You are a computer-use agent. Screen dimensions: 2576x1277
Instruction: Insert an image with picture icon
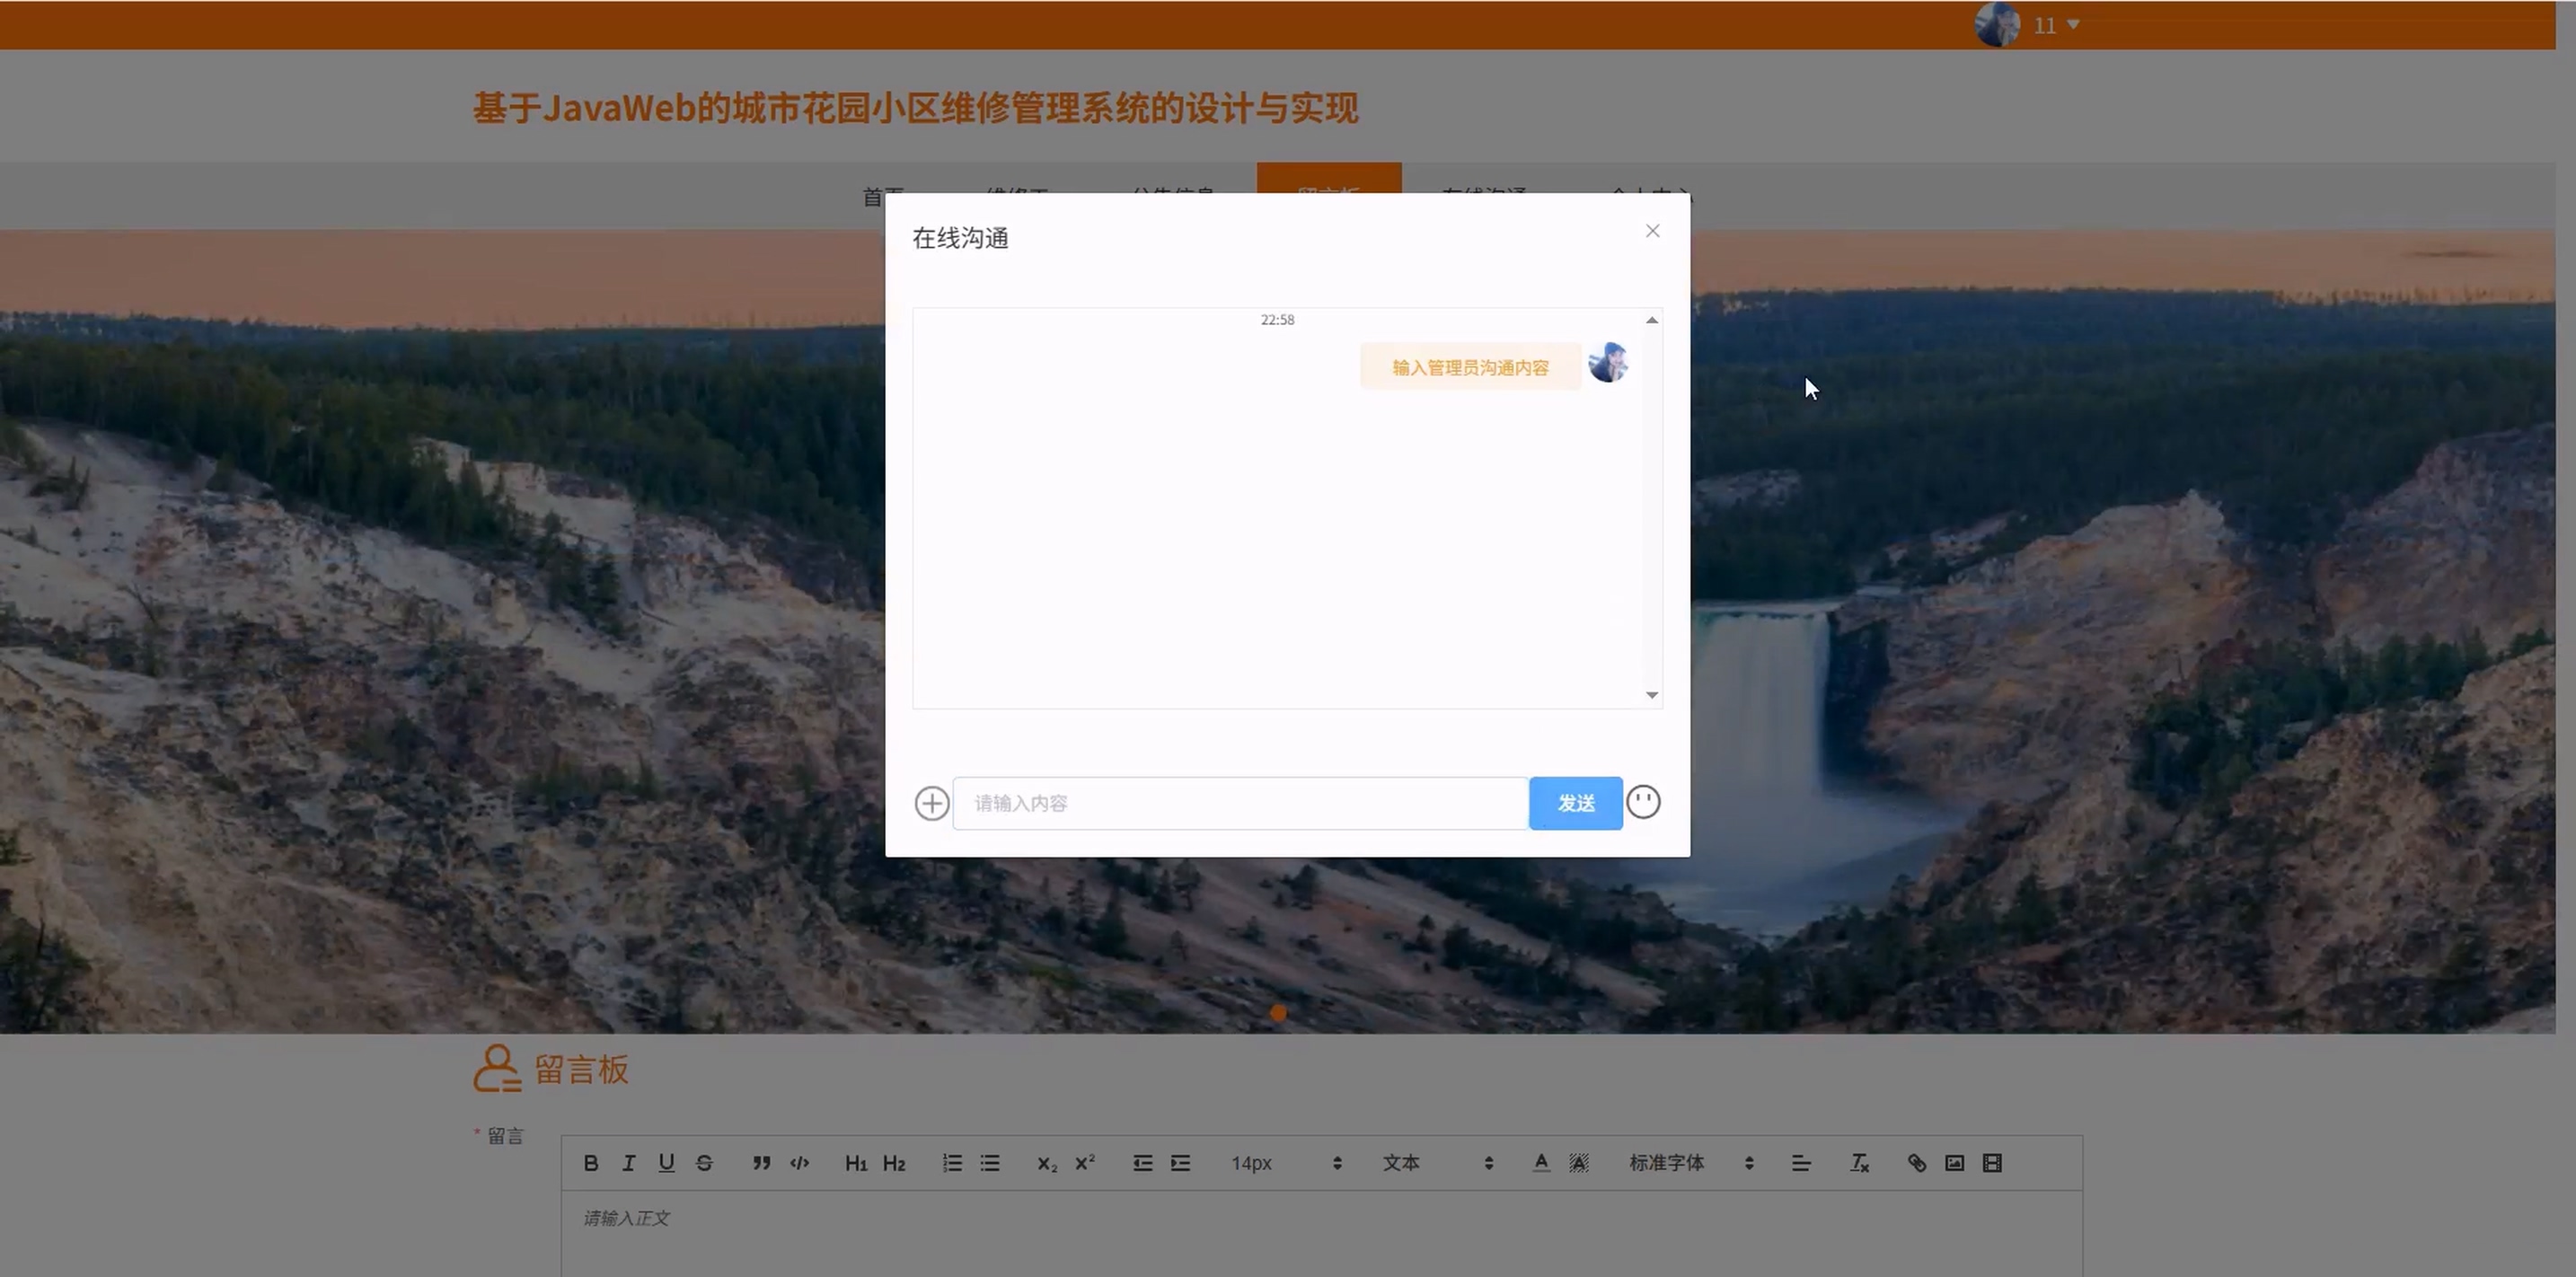[x=1954, y=1163]
